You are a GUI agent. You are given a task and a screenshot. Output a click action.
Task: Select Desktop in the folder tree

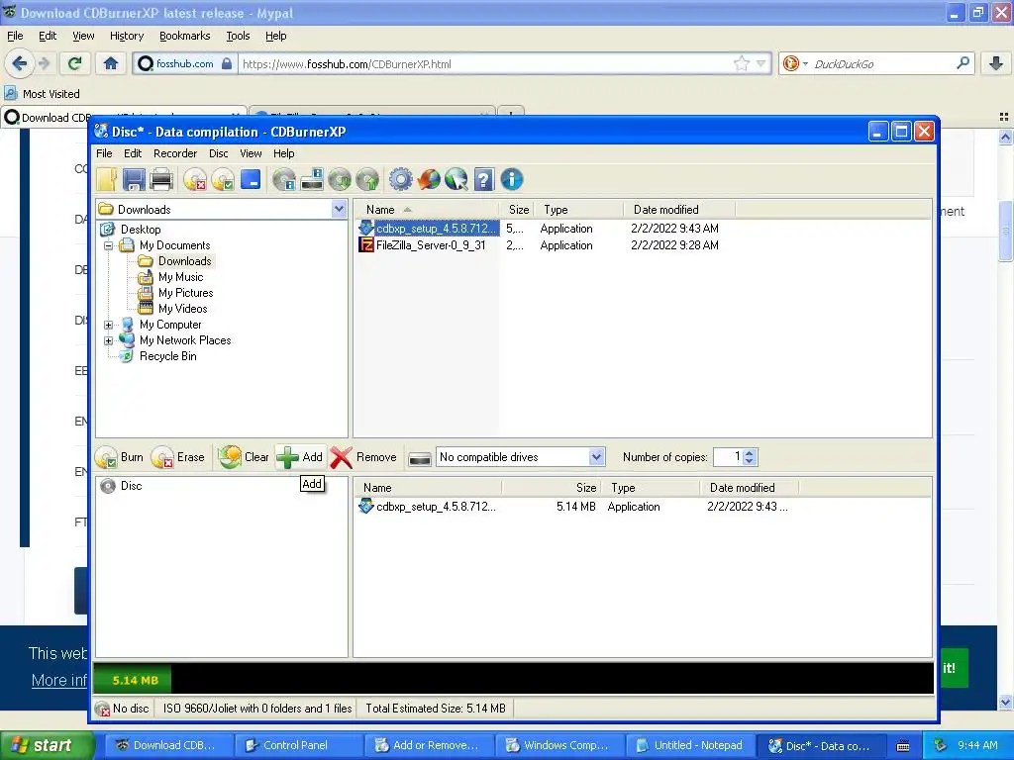pos(141,230)
